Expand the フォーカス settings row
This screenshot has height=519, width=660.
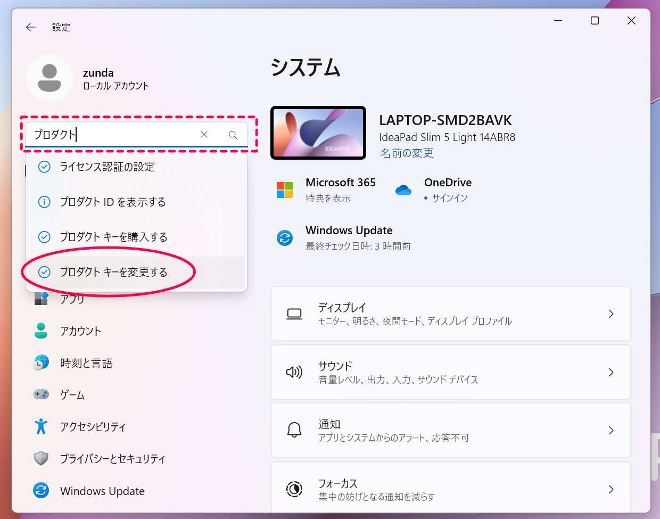pyautogui.click(x=610, y=489)
